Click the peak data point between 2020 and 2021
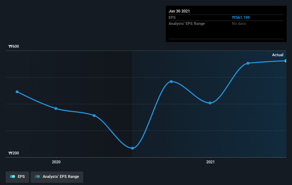 coord(171,81)
